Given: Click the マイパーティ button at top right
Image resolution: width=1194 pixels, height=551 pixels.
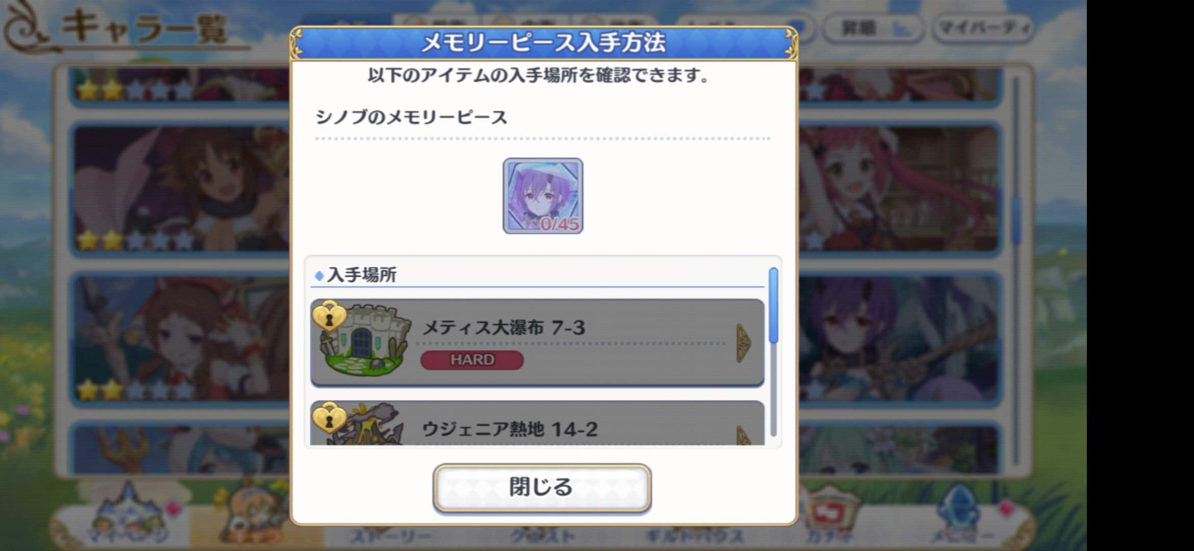Looking at the screenshot, I should [982, 28].
